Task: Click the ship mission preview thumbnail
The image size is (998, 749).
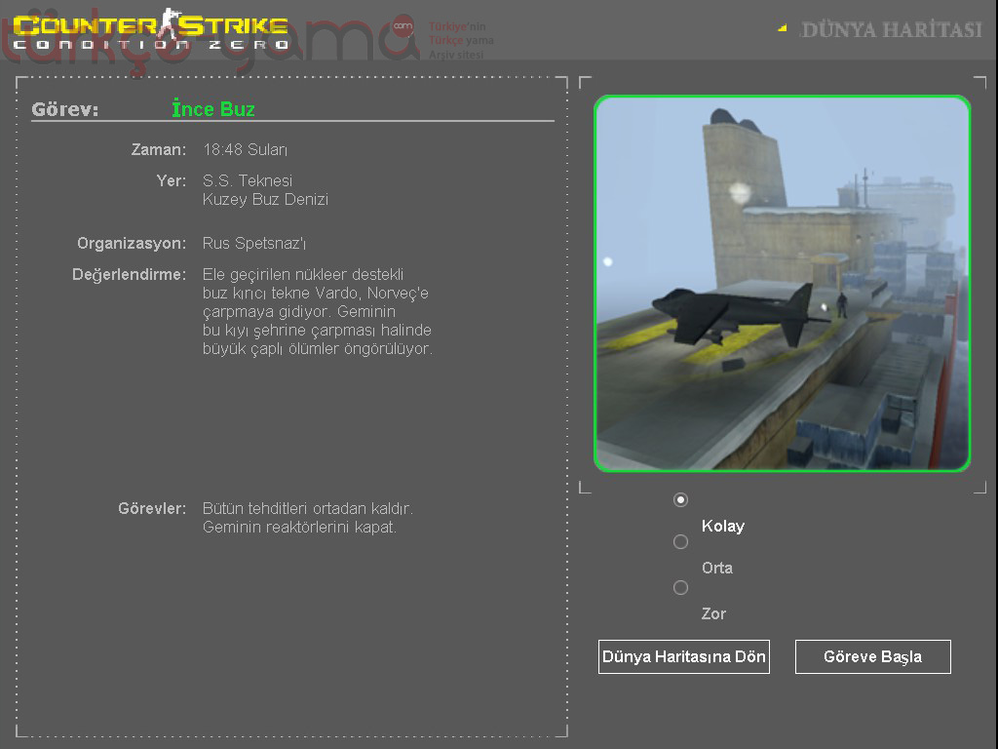Action: (x=782, y=284)
